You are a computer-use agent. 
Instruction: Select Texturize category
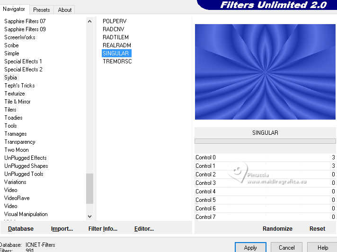pos(15,94)
